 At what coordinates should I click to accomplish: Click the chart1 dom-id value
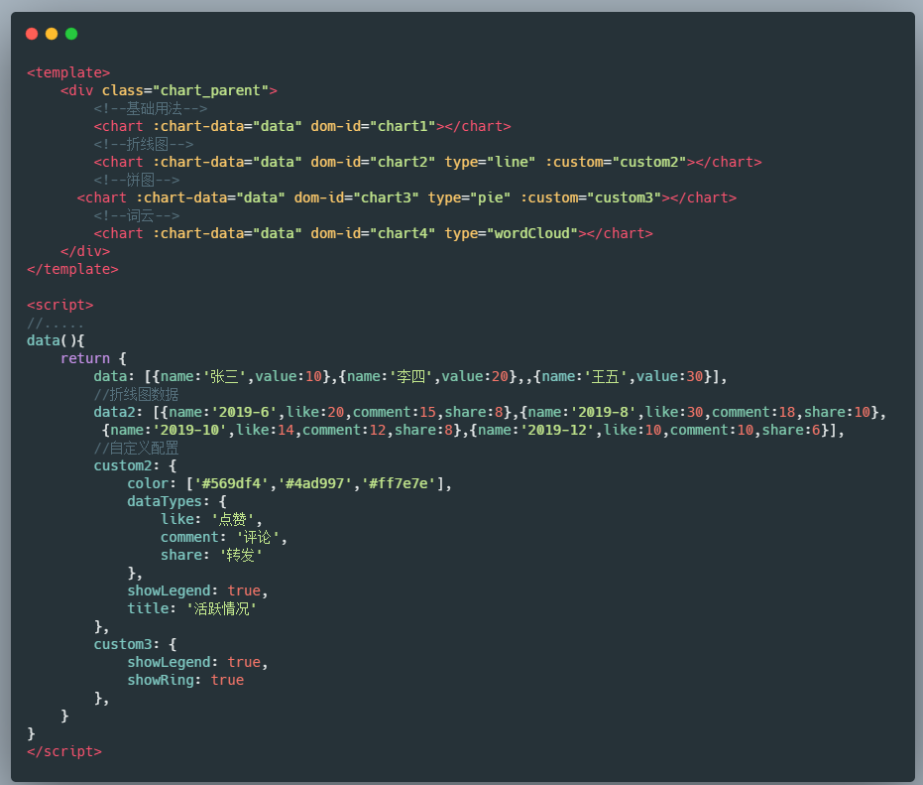tap(403, 126)
